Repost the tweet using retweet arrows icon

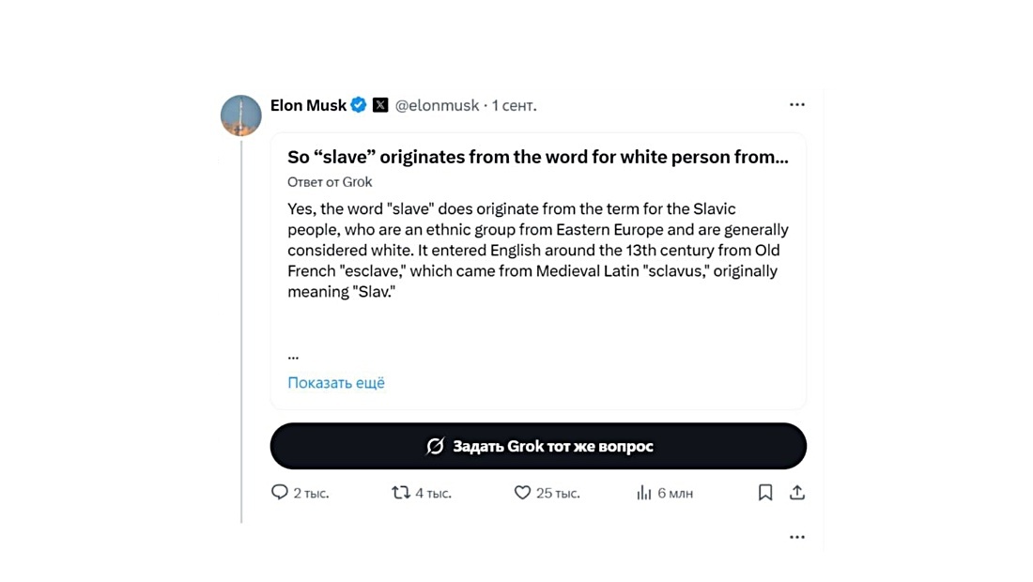401,493
